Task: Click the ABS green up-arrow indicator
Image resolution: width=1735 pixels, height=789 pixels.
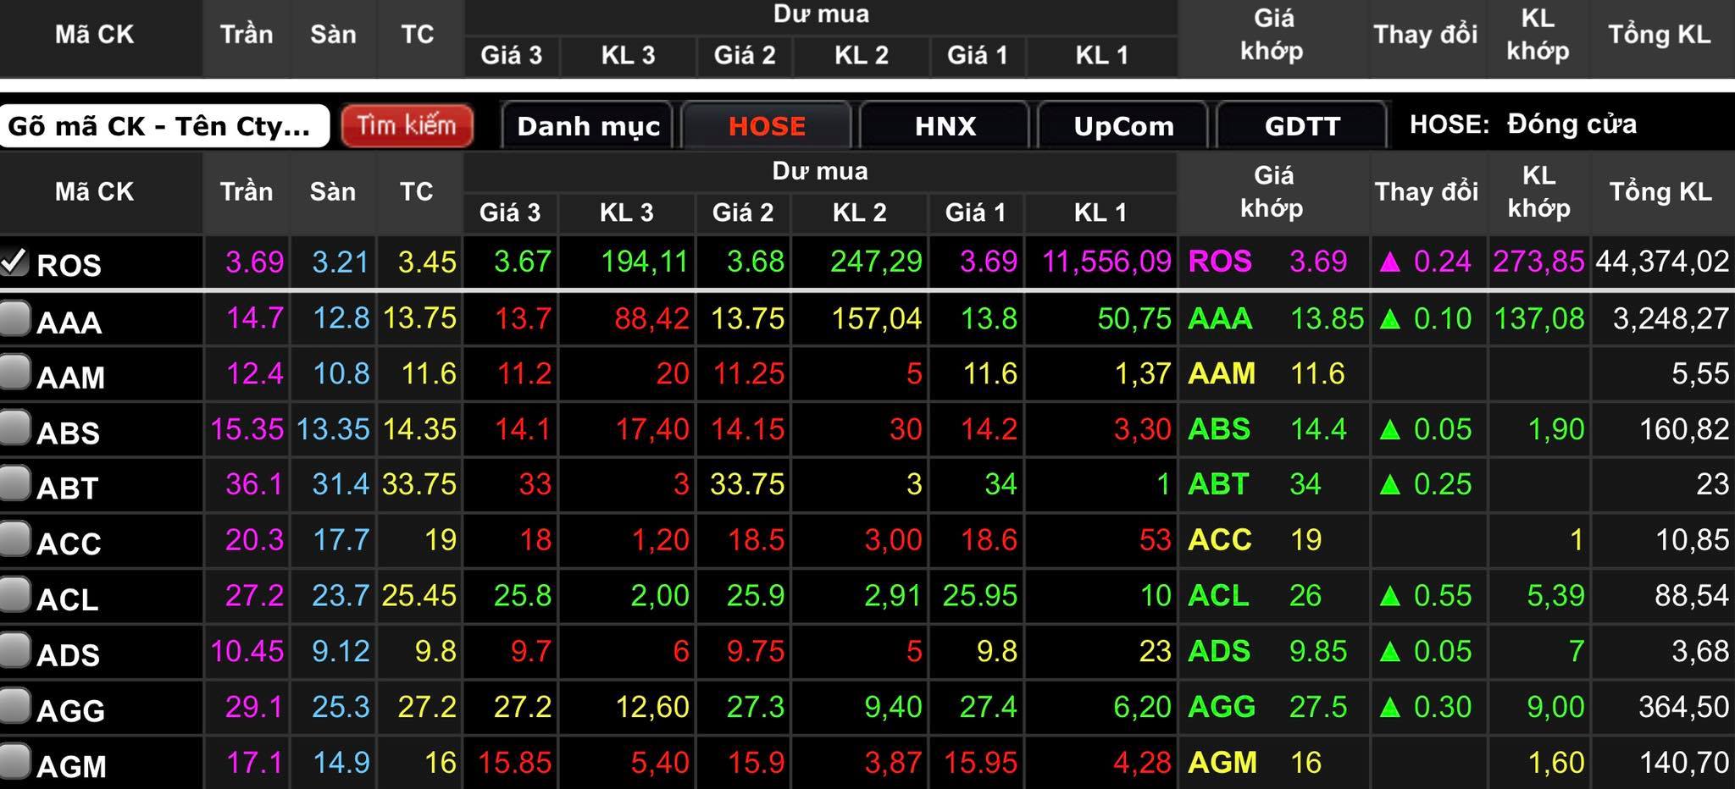Action: click(1389, 430)
